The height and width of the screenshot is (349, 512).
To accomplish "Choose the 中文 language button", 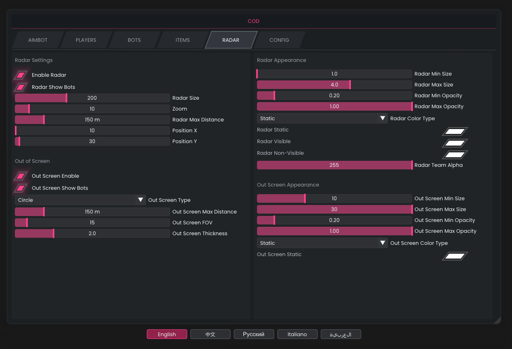I will pyautogui.click(x=210, y=335).
